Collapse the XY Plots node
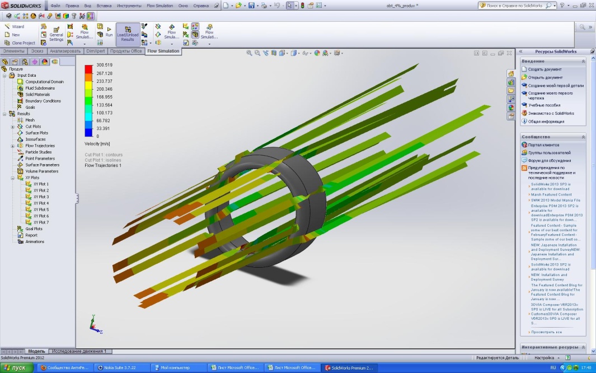This screenshot has height=373, width=596. click(x=12, y=178)
